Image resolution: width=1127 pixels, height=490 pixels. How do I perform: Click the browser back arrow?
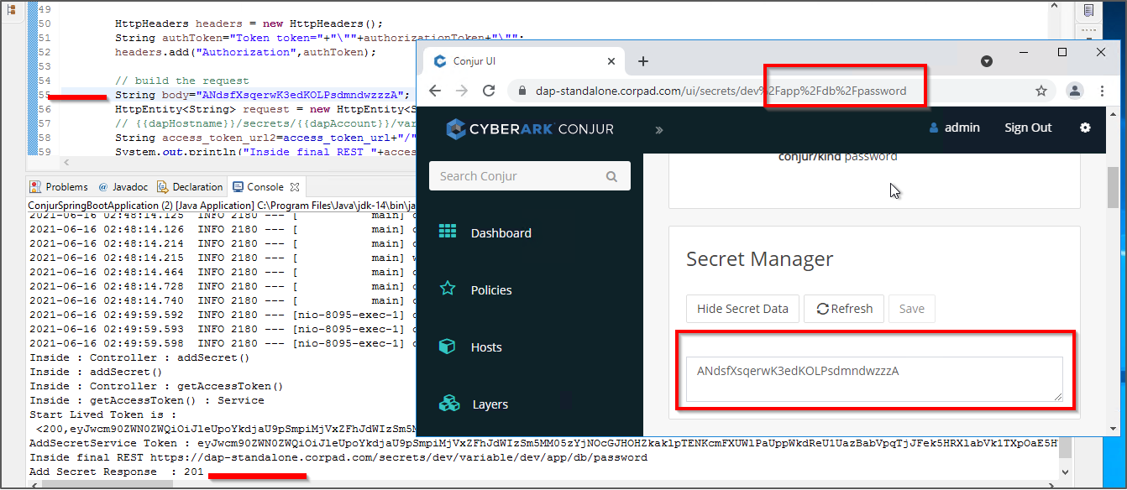coord(436,91)
